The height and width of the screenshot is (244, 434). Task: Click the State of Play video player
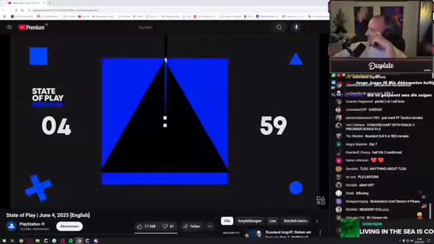pos(165,121)
